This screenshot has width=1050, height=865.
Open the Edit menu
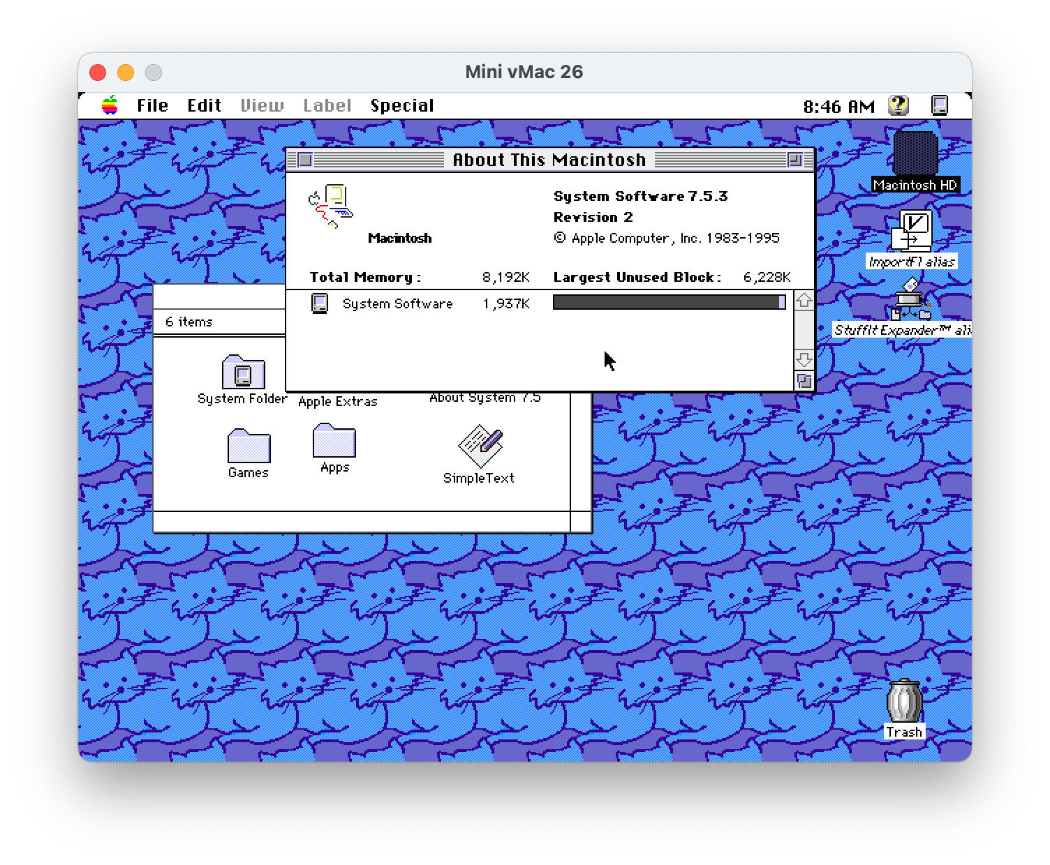point(204,106)
